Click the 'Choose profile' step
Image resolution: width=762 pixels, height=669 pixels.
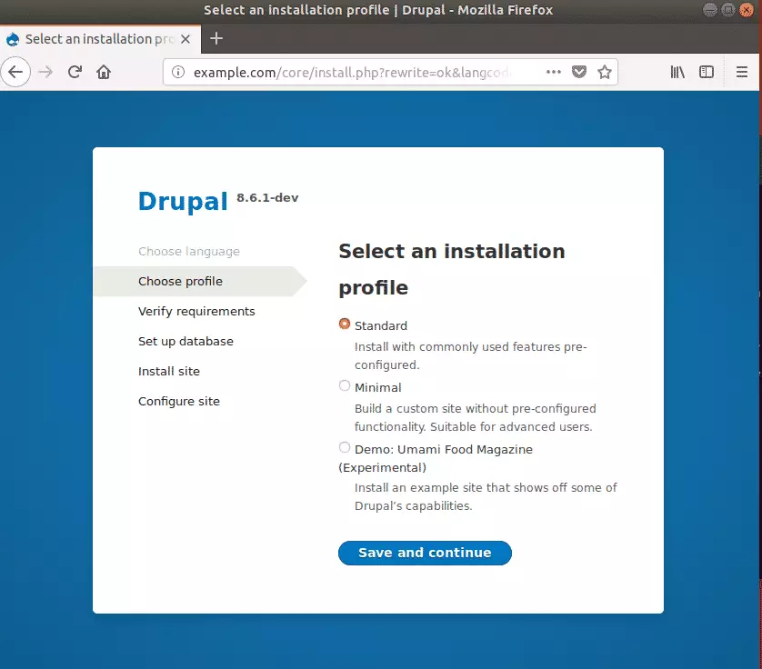tap(180, 281)
